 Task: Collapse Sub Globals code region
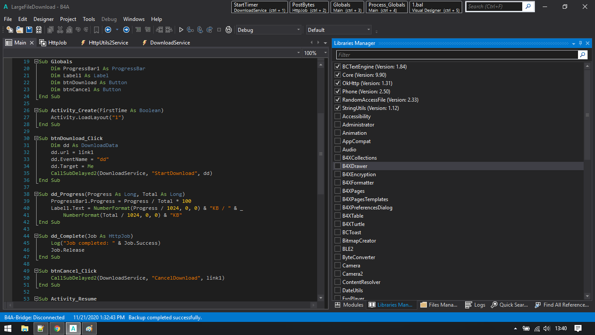click(x=36, y=62)
